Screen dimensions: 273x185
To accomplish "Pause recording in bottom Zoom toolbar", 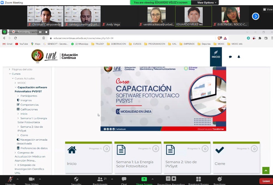I will tap(168, 178).
